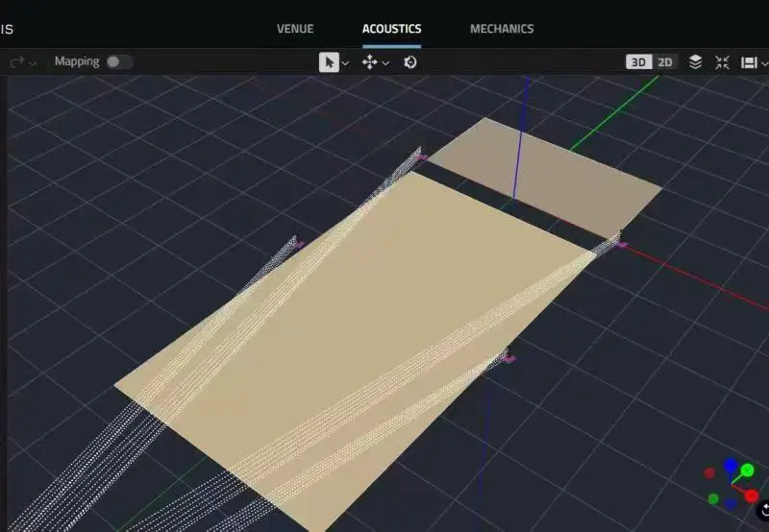The height and width of the screenshot is (532, 769).
Task: Toggle the Mapping switch
Action: tap(118, 62)
